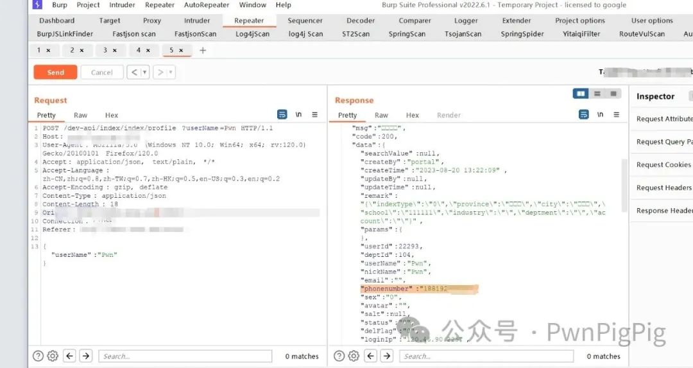693x368 pixels.
Task: Open Request pane hamburger options menu
Action: click(x=314, y=114)
